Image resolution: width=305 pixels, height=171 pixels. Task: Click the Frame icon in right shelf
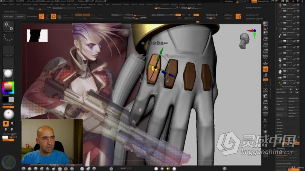[x=265, y=90]
